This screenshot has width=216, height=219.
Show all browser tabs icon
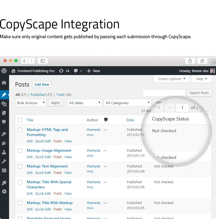[202, 61]
